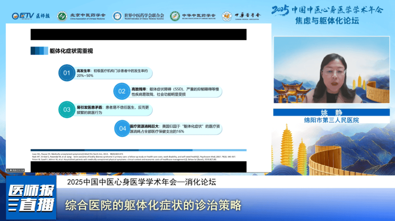395x221 pixels.
Task: Click the 医疗资源消耗巨大 text bubble
Action: (176, 129)
